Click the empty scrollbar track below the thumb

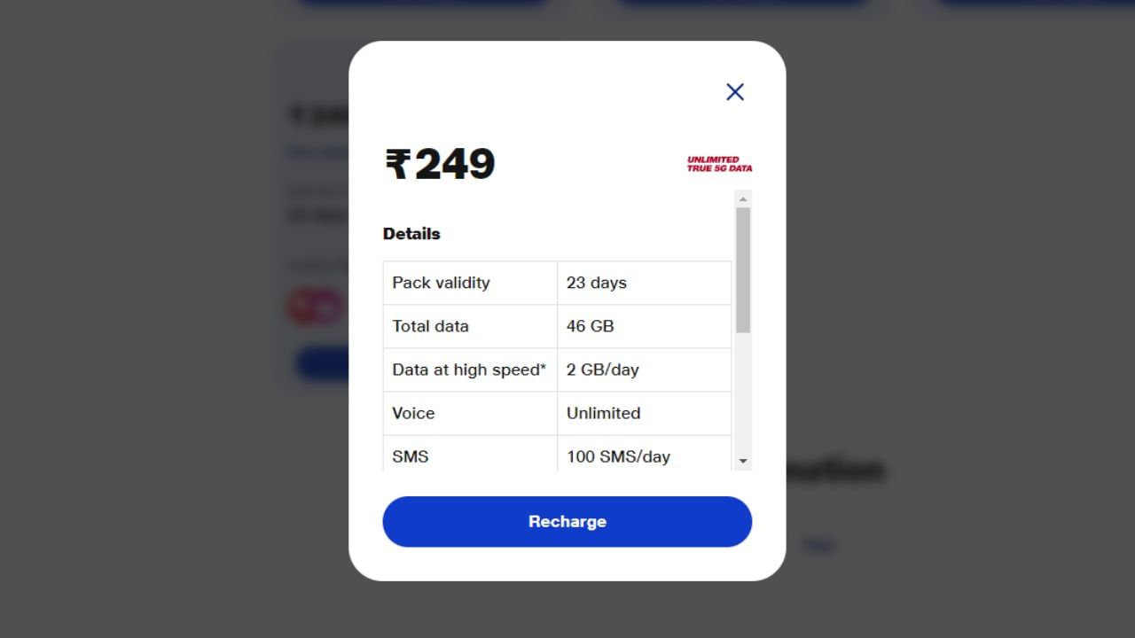(743, 393)
